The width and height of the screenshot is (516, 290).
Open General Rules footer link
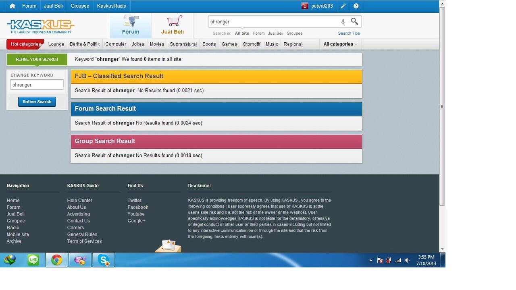82,234
